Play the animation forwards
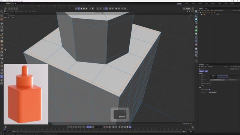 pyautogui.click(x=76, y=127)
